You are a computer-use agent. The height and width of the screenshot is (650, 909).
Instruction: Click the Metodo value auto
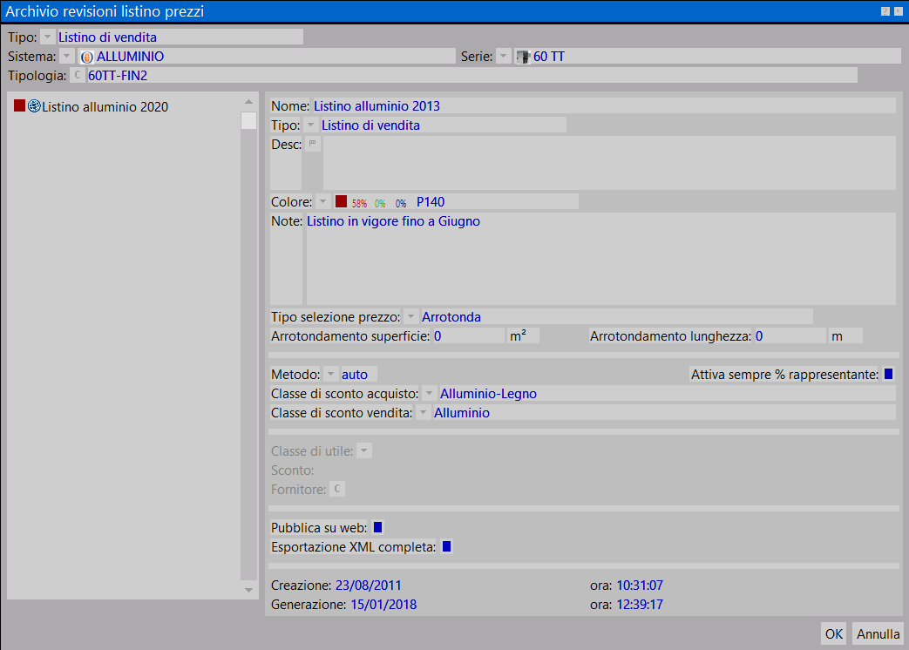point(354,375)
